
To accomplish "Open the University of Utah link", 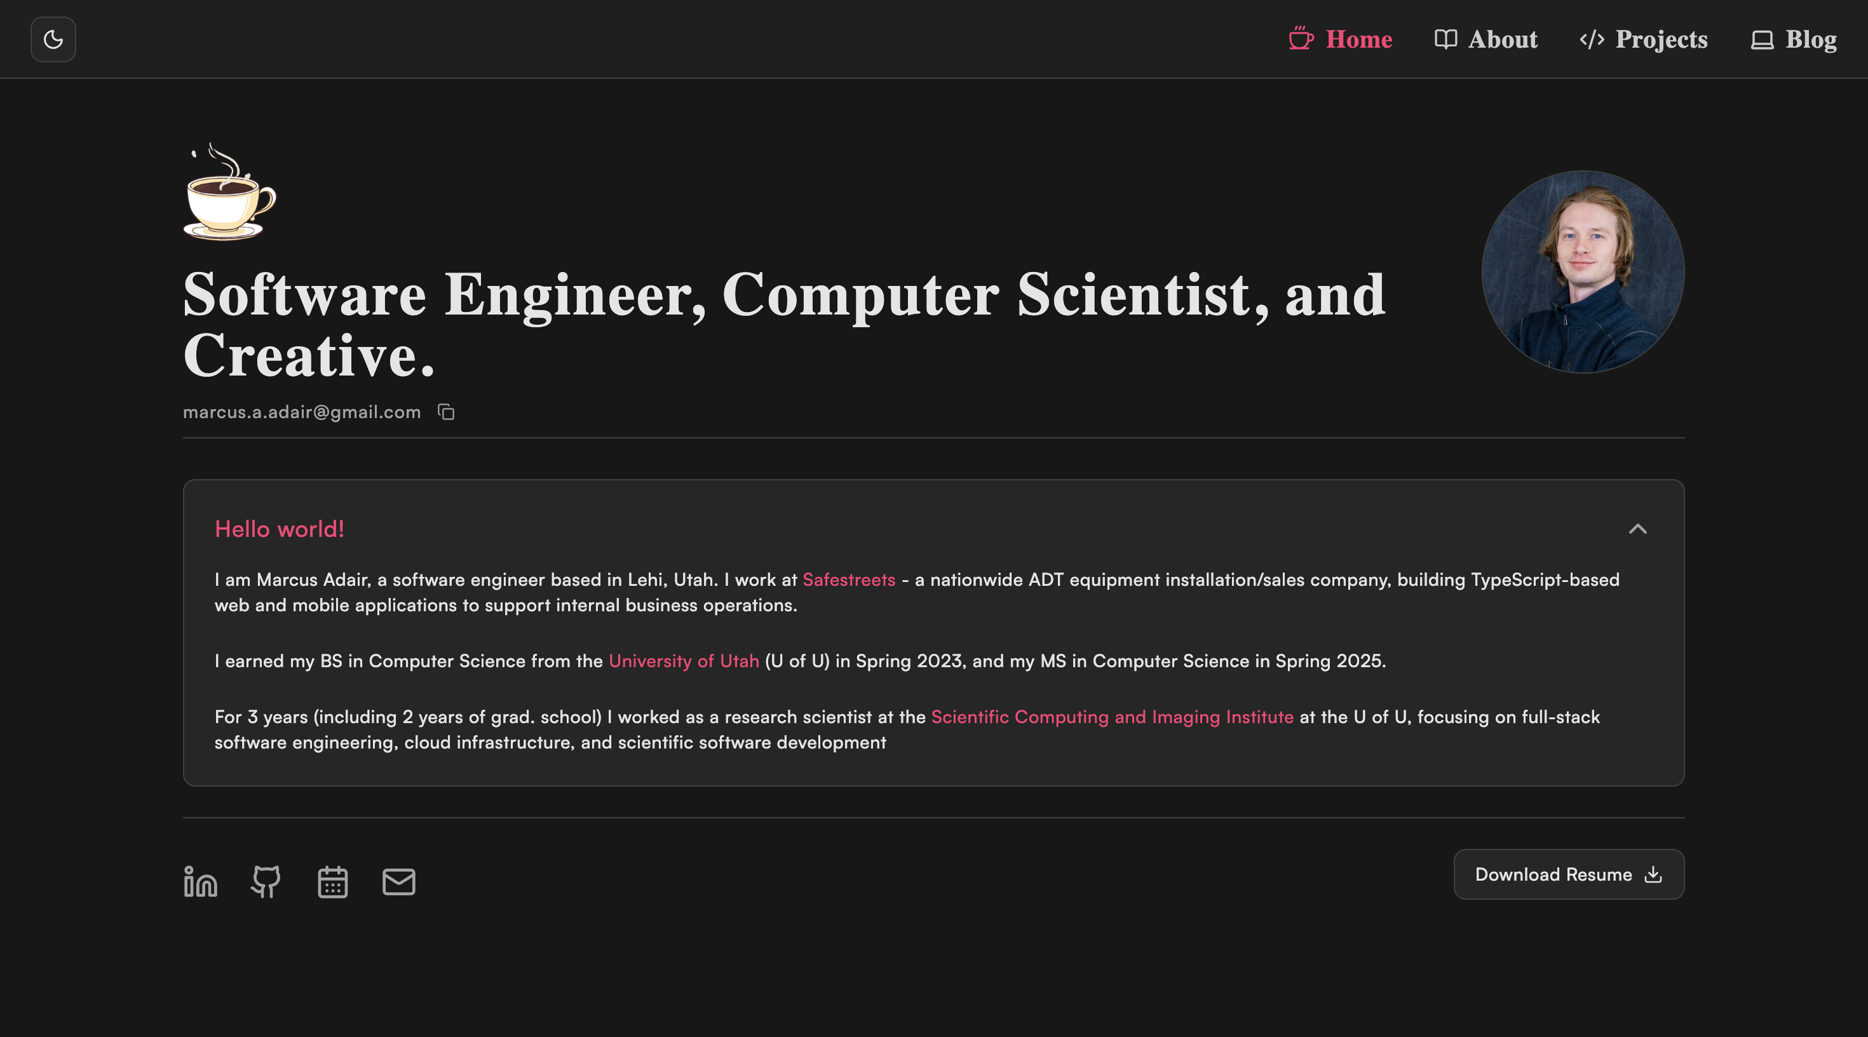I will [x=683, y=661].
